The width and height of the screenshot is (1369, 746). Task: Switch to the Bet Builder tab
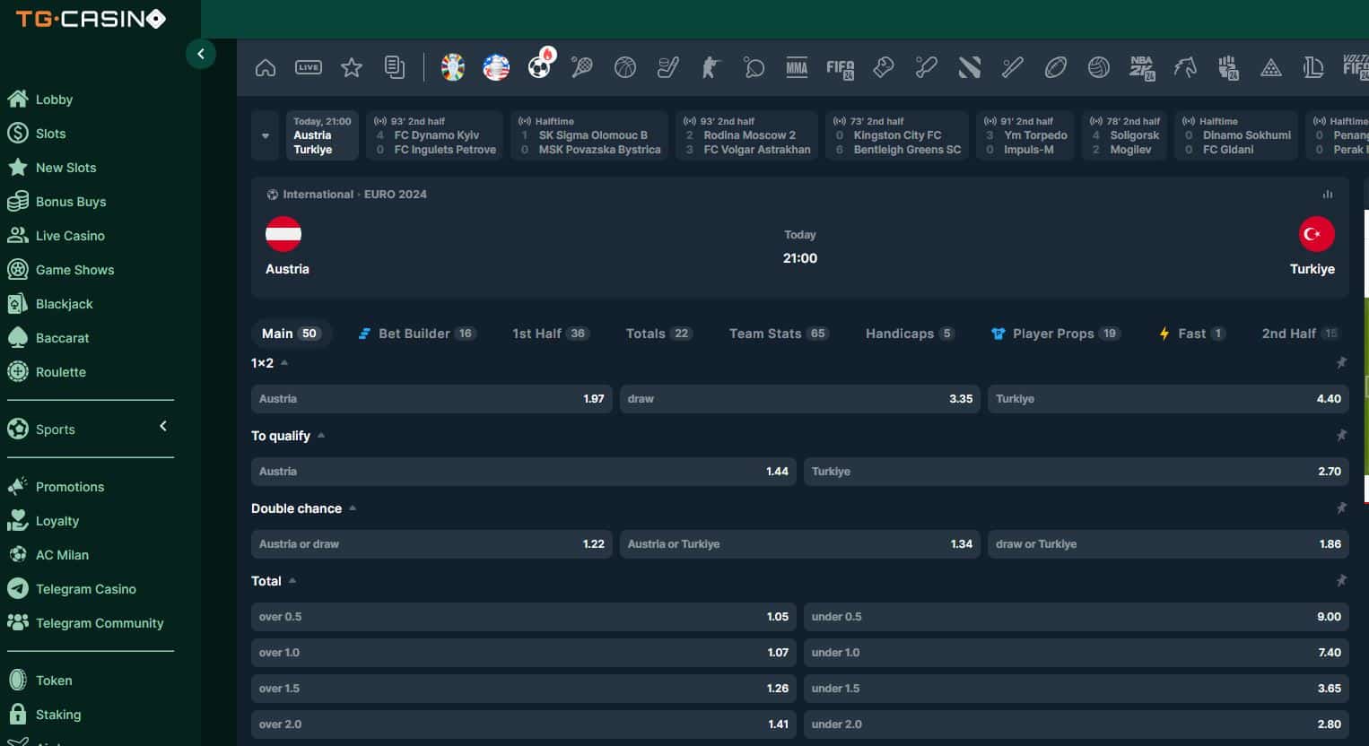coord(415,334)
